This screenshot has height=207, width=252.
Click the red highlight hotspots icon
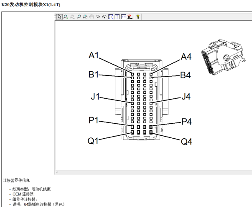[130, 17]
